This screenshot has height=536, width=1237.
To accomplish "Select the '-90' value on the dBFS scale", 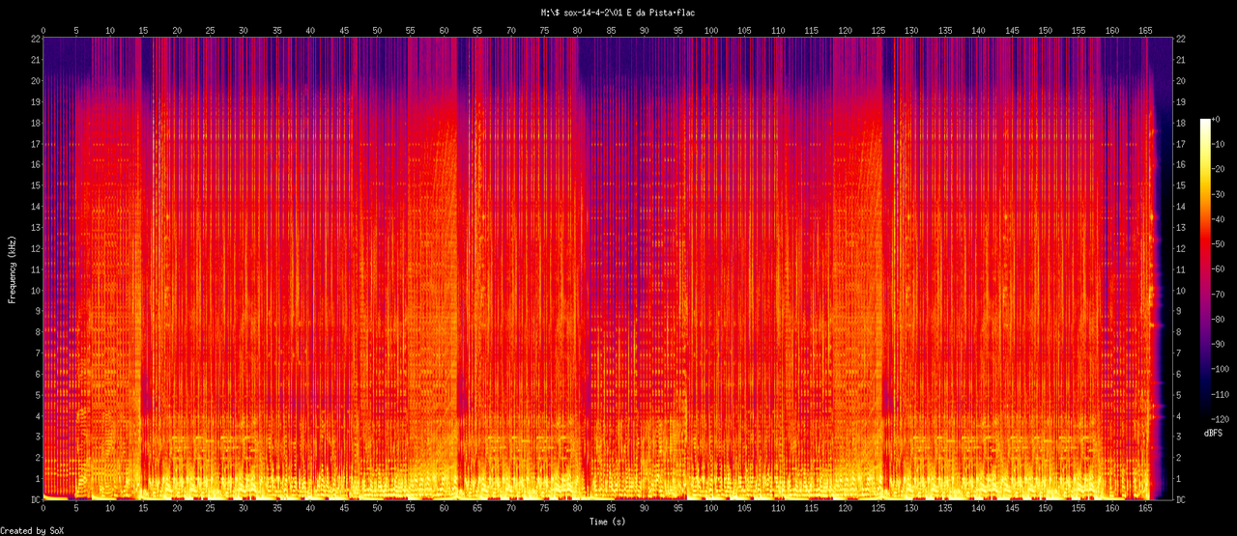I will coord(1219,345).
